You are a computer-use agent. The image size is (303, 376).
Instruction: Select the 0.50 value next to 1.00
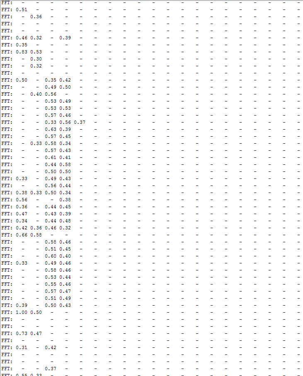point(36,312)
